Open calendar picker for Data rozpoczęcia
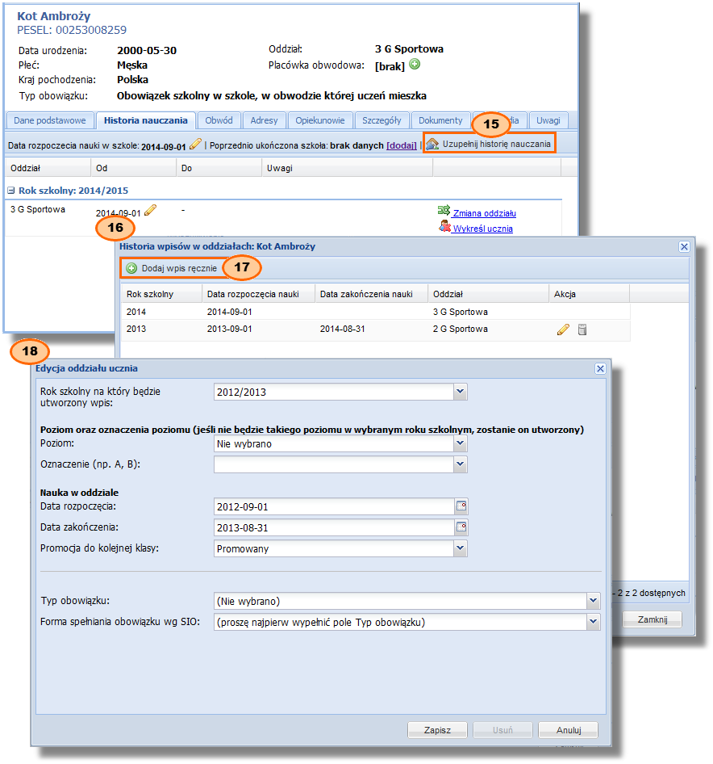 pyautogui.click(x=461, y=506)
